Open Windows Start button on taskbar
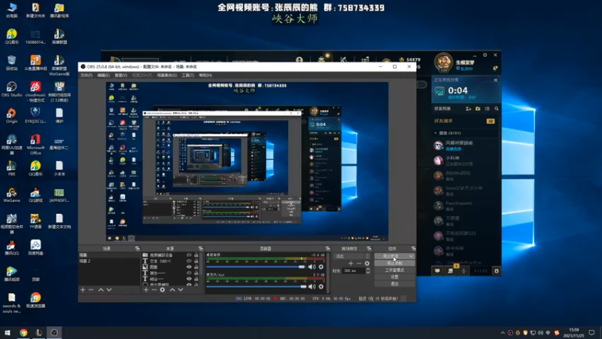The width and height of the screenshot is (602, 339). click(x=8, y=333)
